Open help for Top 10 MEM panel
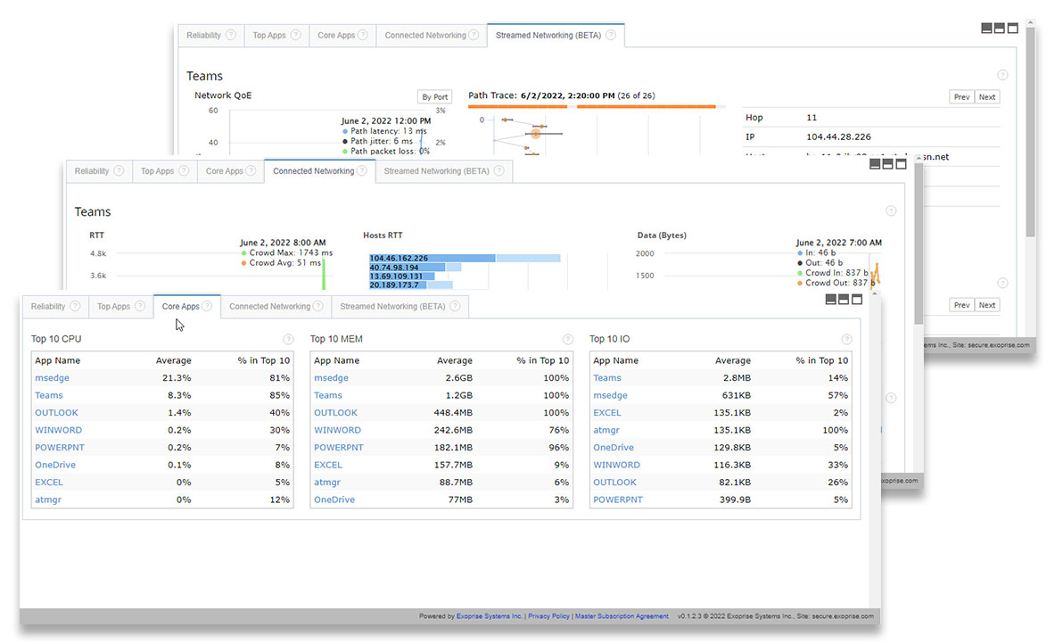This screenshot has width=1063, height=644. coord(567,339)
